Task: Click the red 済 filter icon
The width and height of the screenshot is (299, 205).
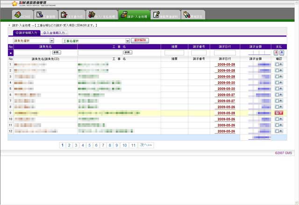Action: click(277, 53)
